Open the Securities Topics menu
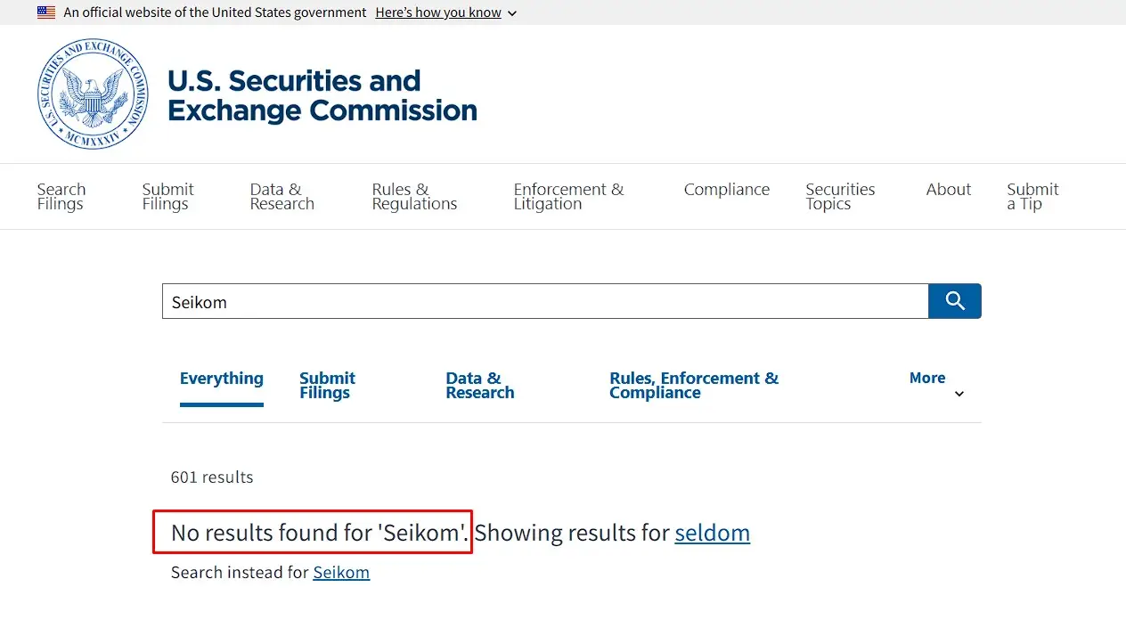This screenshot has width=1126, height=620. point(839,196)
